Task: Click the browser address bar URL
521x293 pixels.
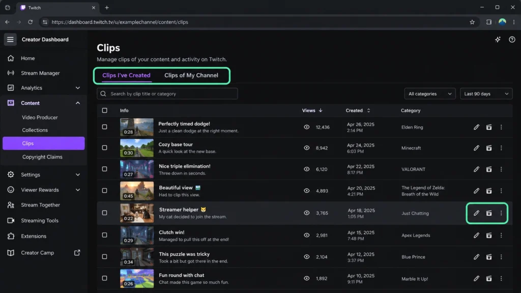Action: pyautogui.click(x=120, y=22)
